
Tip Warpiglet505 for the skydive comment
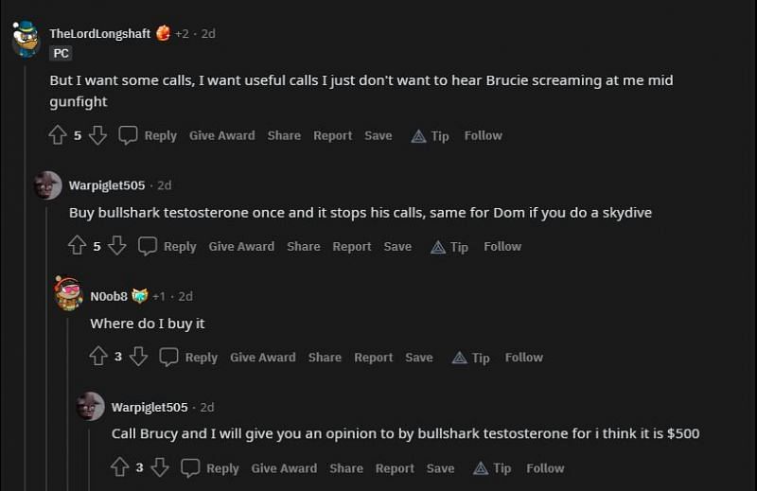pyautogui.click(x=449, y=247)
